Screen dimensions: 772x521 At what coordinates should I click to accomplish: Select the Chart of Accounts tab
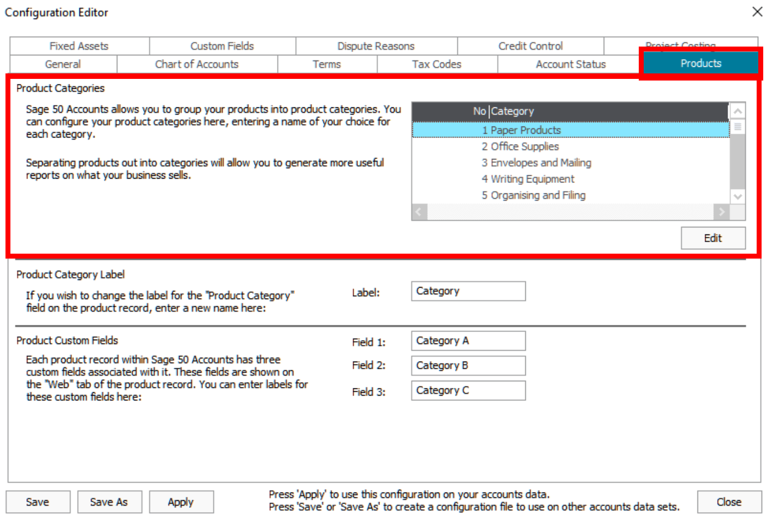pos(197,64)
